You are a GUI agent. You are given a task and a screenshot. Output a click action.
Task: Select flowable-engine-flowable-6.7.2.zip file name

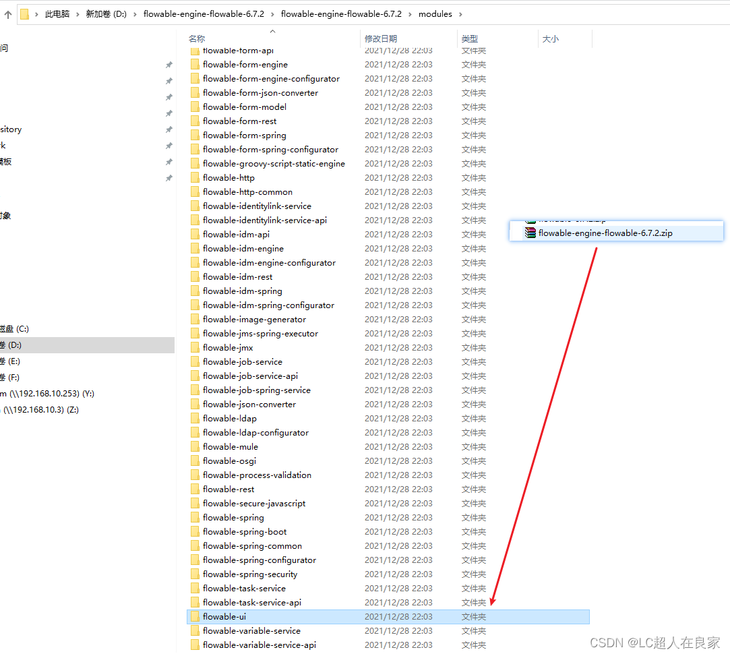pyautogui.click(x=605, y=233)
